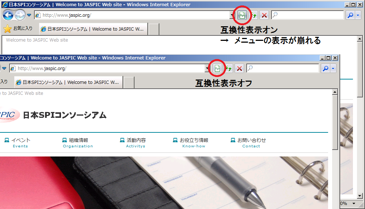
Task: Open zoom level dropdown in rear window
Action: point(354,204)
